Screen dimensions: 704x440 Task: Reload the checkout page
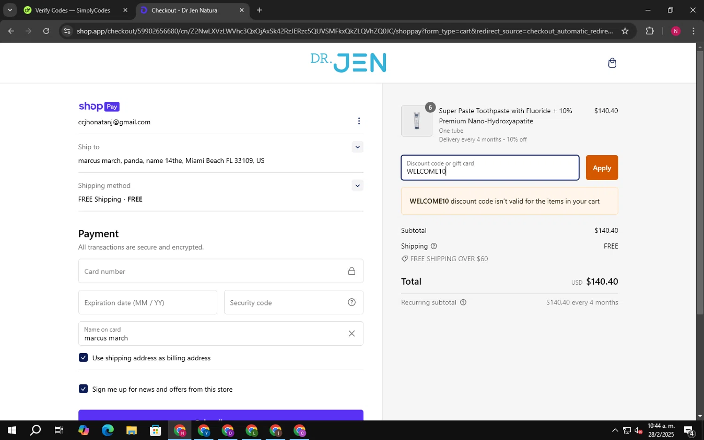click(46, 31)
